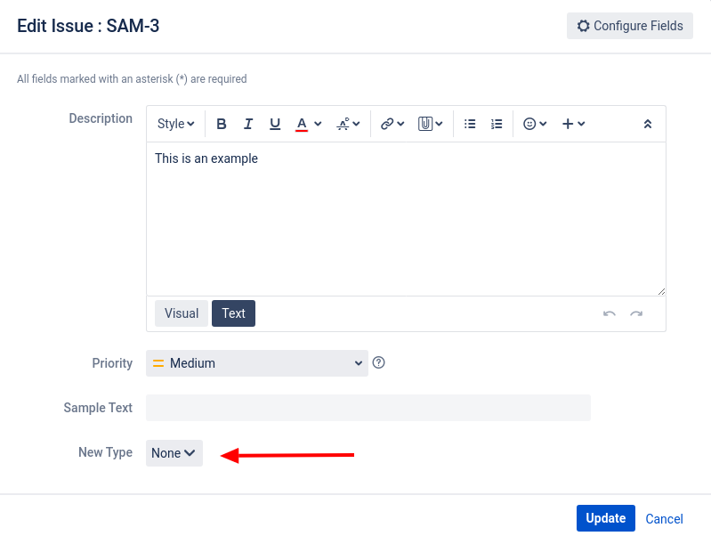Insert a bulleted list
The height and width of the screenshot is (536, 711).
[x=470, y=124]
